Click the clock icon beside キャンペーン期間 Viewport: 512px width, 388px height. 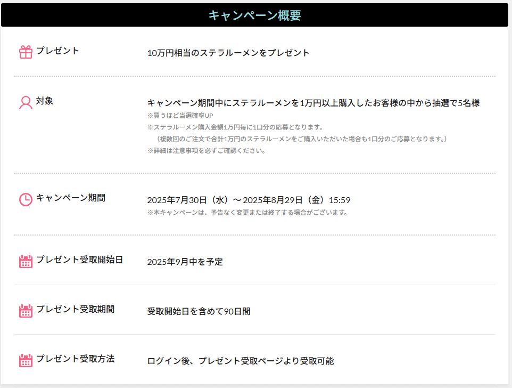pos(26,199)
